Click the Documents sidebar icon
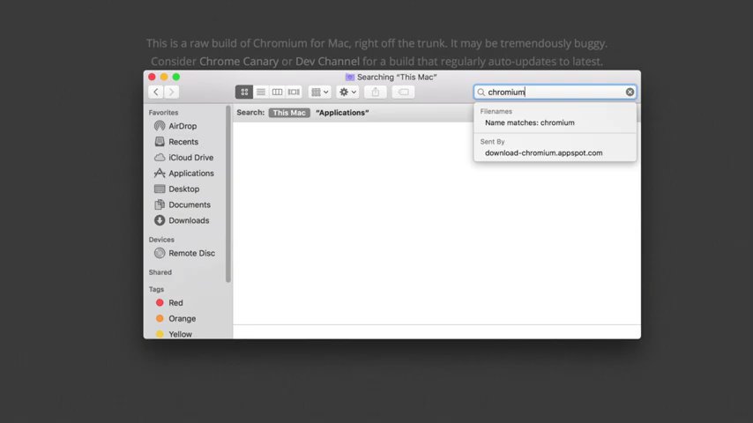The height and width of the screenshot is (423, 753). point(160,204)
